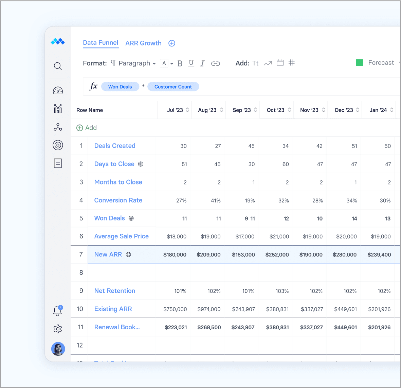Open the search icon in sidebar
401x388 pixels.
[58, 66]
